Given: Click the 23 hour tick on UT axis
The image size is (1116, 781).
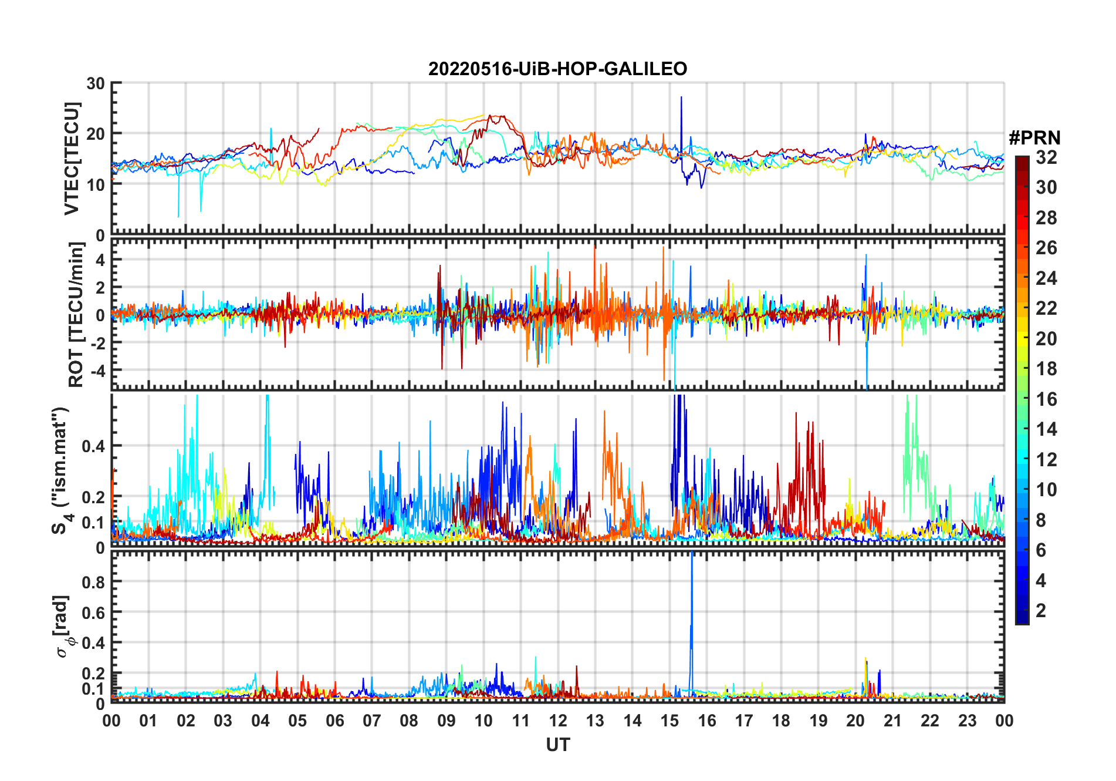Looking at the screenshot, I should (x=967, y=721).
